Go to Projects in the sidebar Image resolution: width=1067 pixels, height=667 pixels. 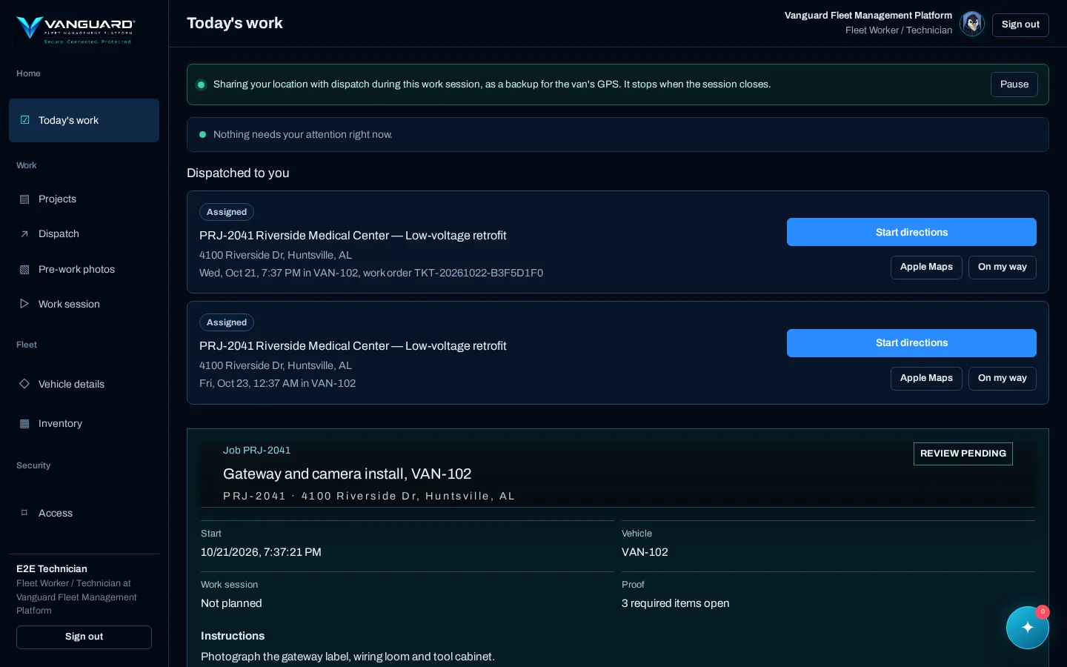(84, 199)
